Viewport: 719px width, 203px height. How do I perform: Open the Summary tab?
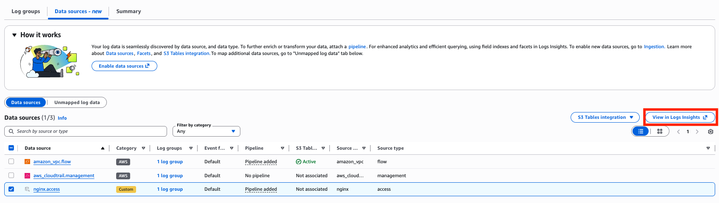click(x=128, y=11)
